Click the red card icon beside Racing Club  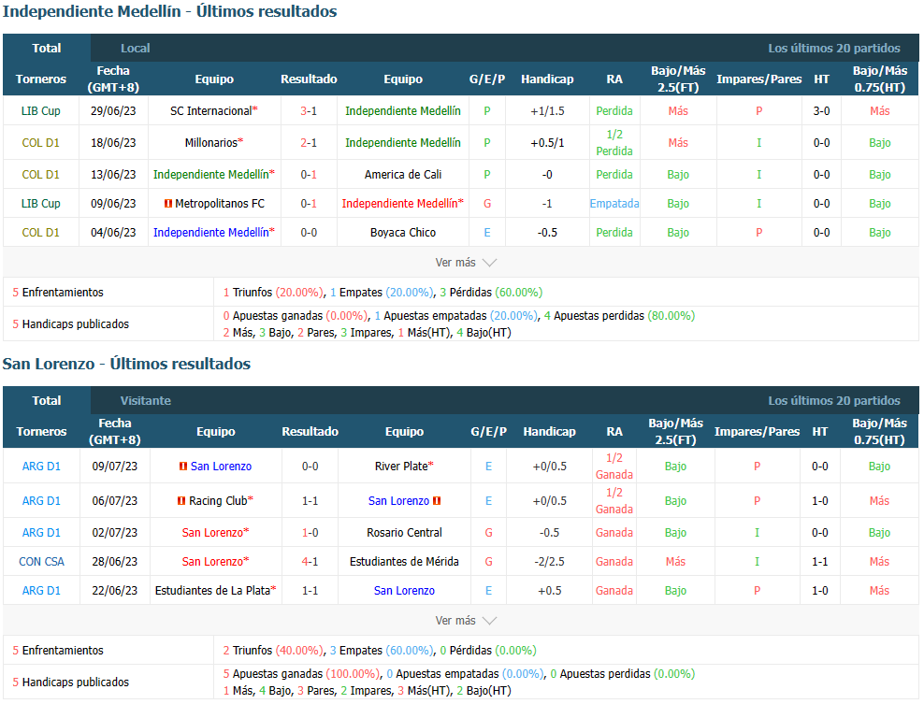coord(181,501)
